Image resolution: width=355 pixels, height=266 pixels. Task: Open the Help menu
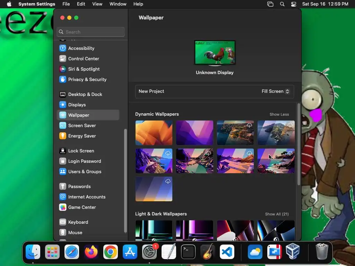pos(138,4)
